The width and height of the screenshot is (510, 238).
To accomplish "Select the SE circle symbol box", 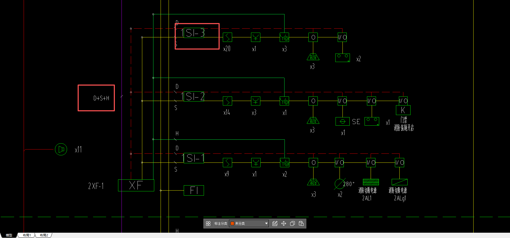I will 342,121.
